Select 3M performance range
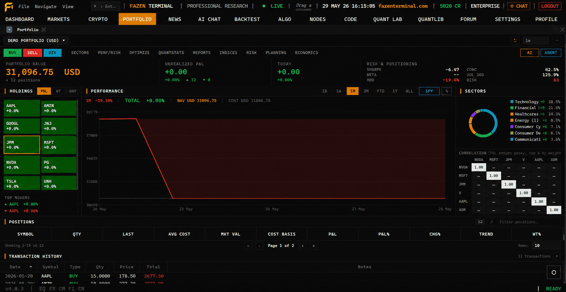The height and width of the screenshot is (292, 566). (x=366, y=91)
